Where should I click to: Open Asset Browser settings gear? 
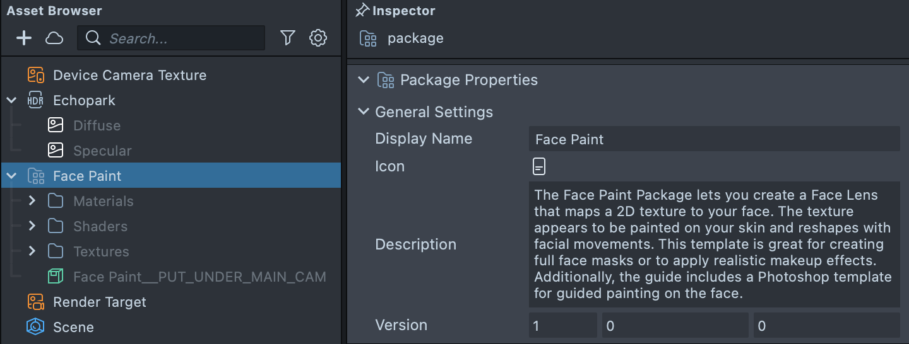tap(318, 38)
